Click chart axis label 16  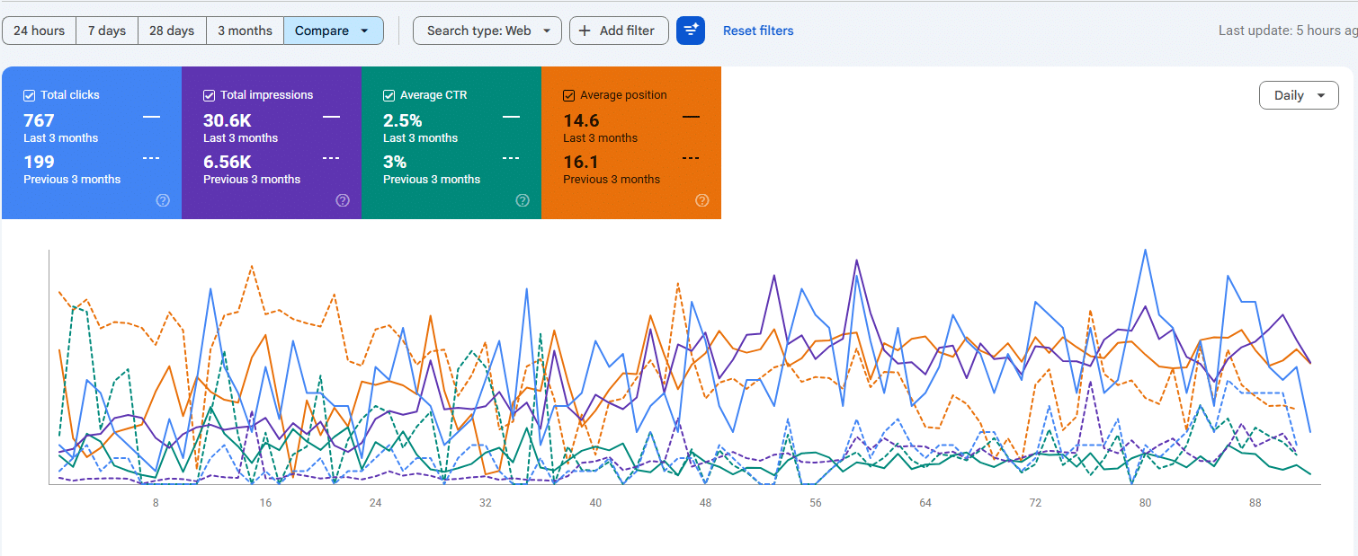click(x=265, y=503)
